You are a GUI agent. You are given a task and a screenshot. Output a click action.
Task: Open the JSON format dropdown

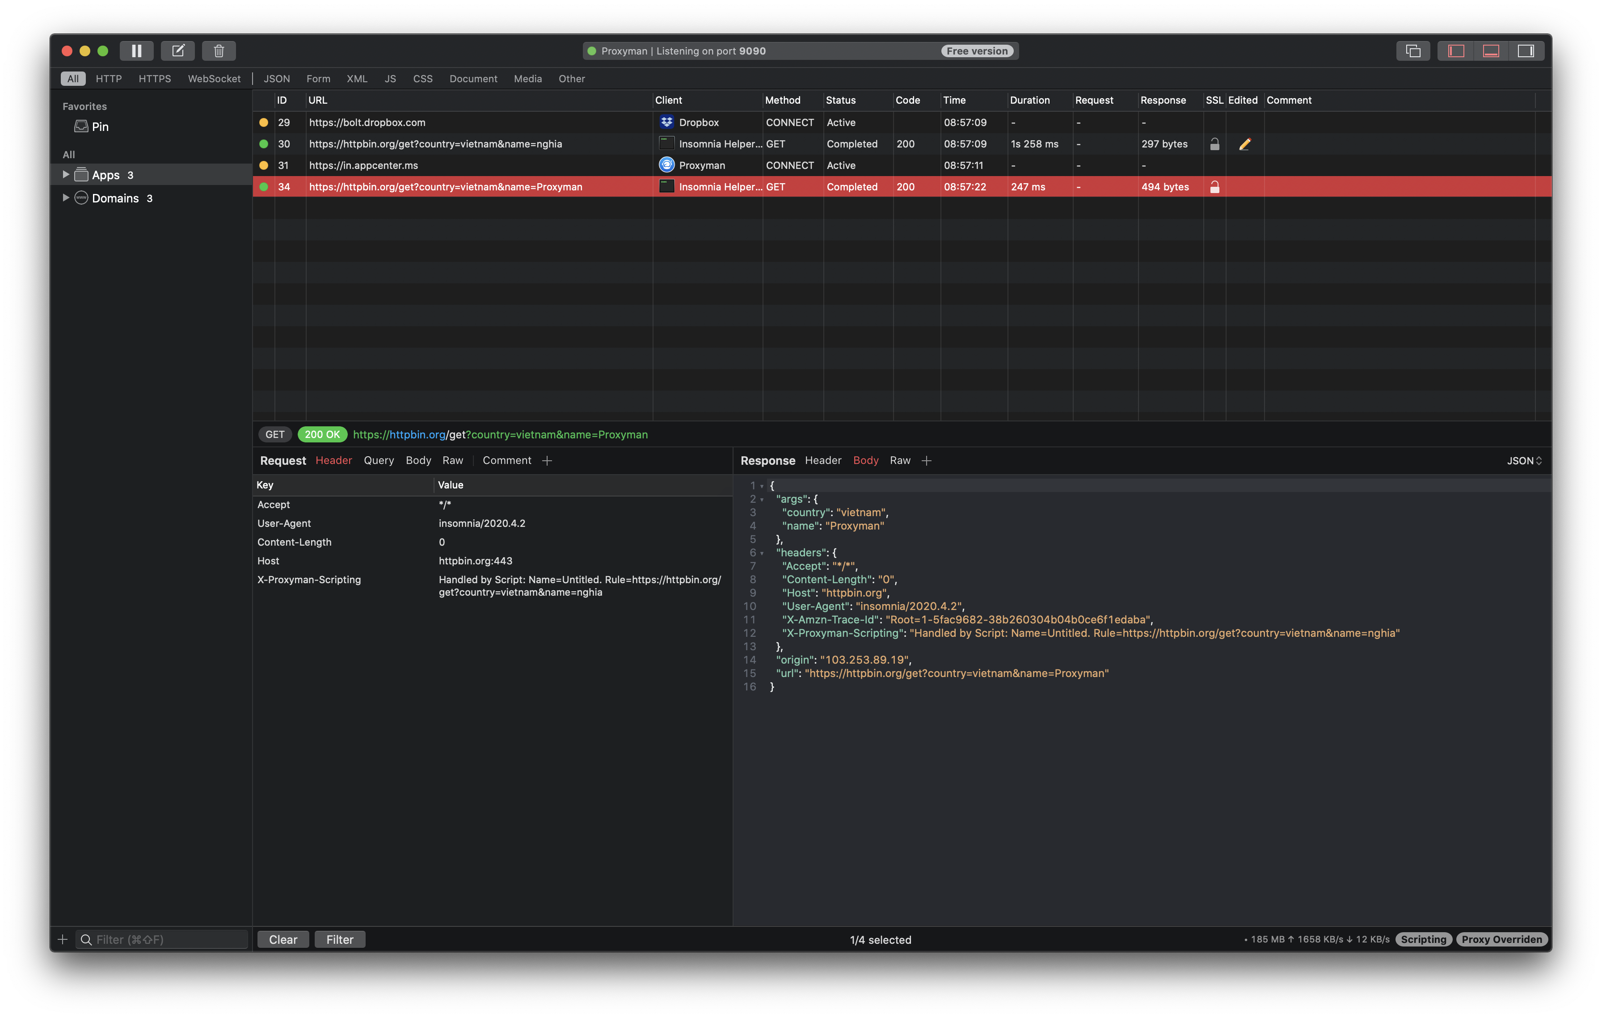(x=1523, y=460)
